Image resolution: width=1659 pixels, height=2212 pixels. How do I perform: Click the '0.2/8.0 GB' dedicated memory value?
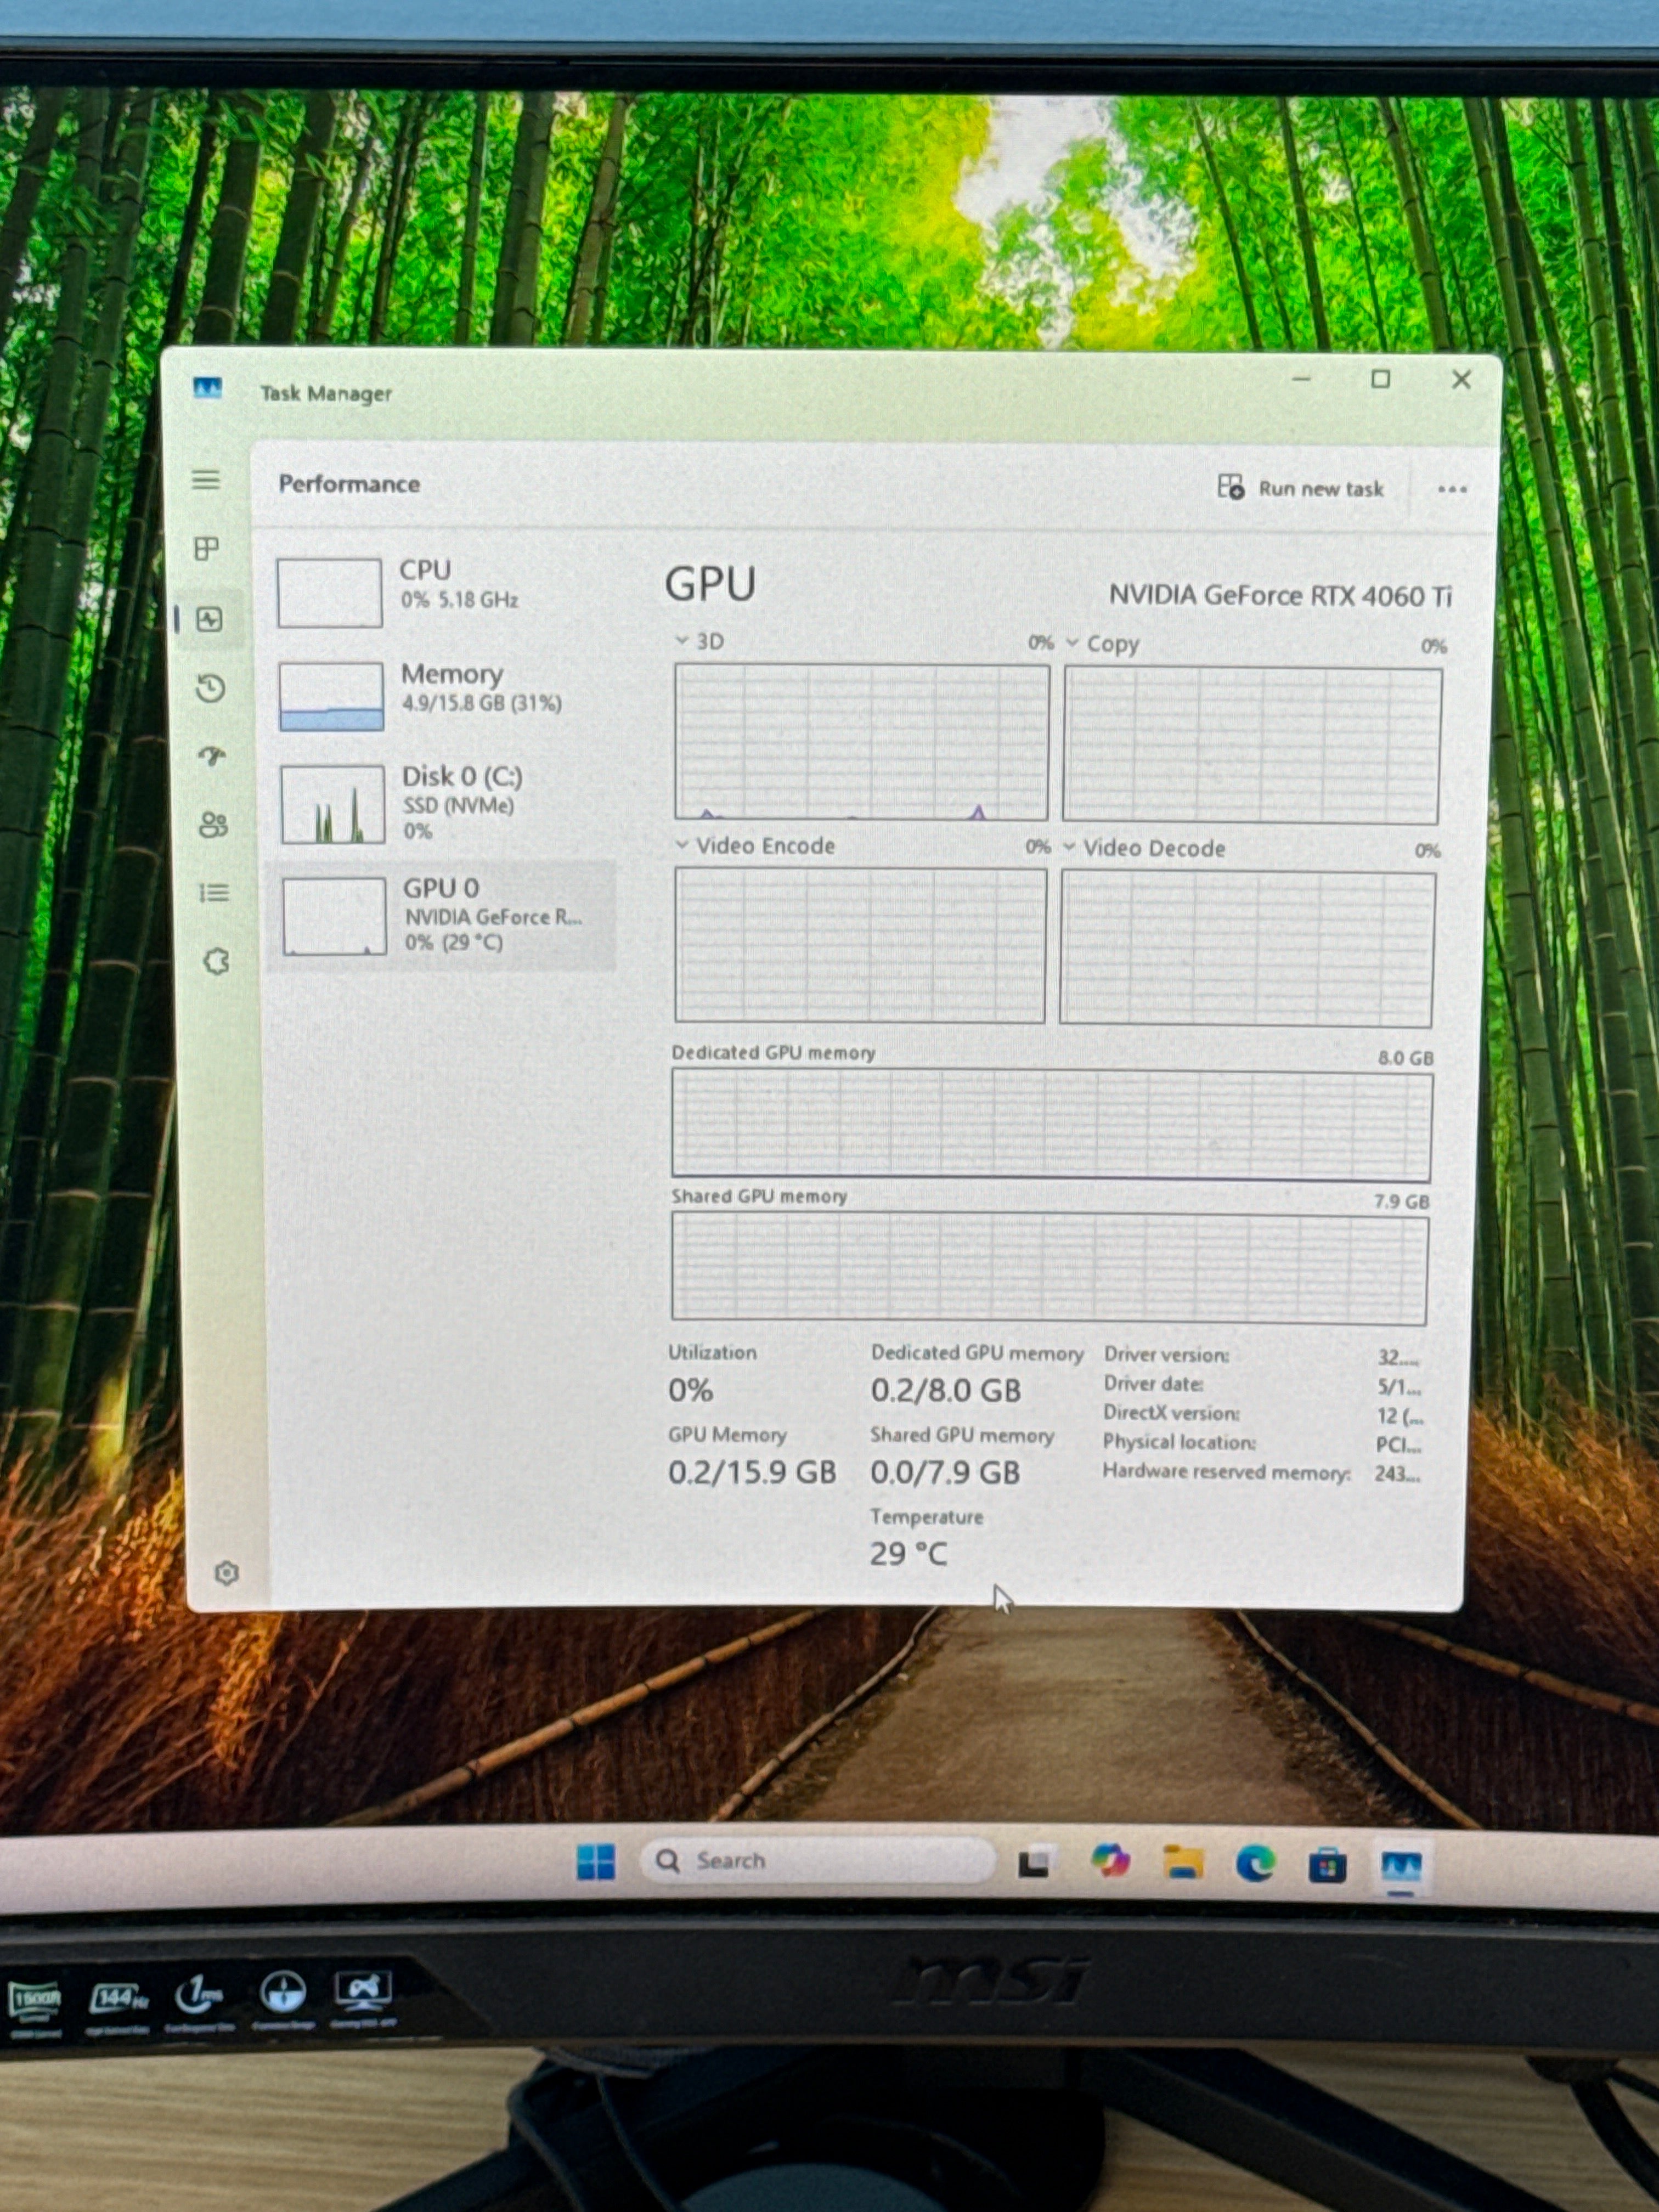tap(945, 1390)
